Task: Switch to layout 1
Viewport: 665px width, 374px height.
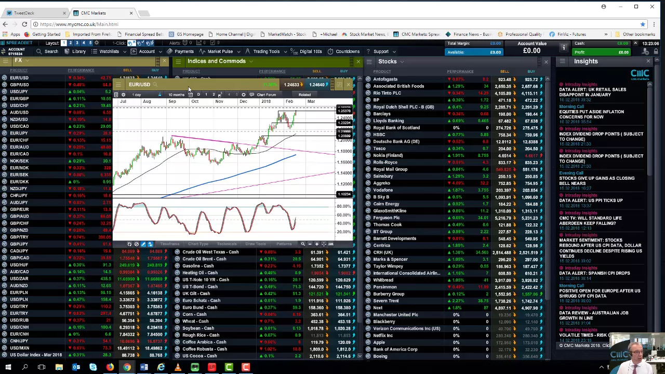Action: coord(64,43)
